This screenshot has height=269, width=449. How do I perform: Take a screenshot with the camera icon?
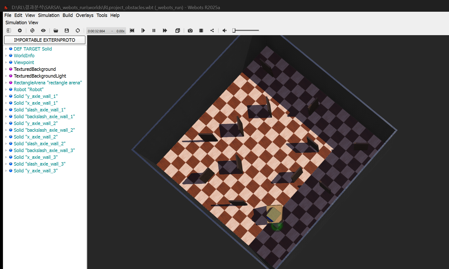(x=190, y=30)
